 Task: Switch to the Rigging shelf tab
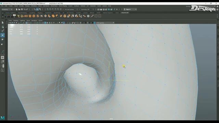(x=40, y=13)
